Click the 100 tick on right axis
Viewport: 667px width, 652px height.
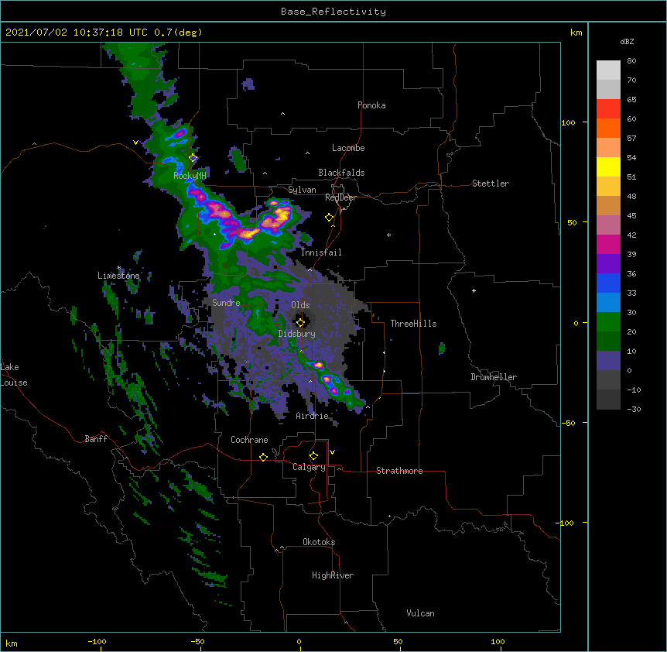(x=568, y=122)
